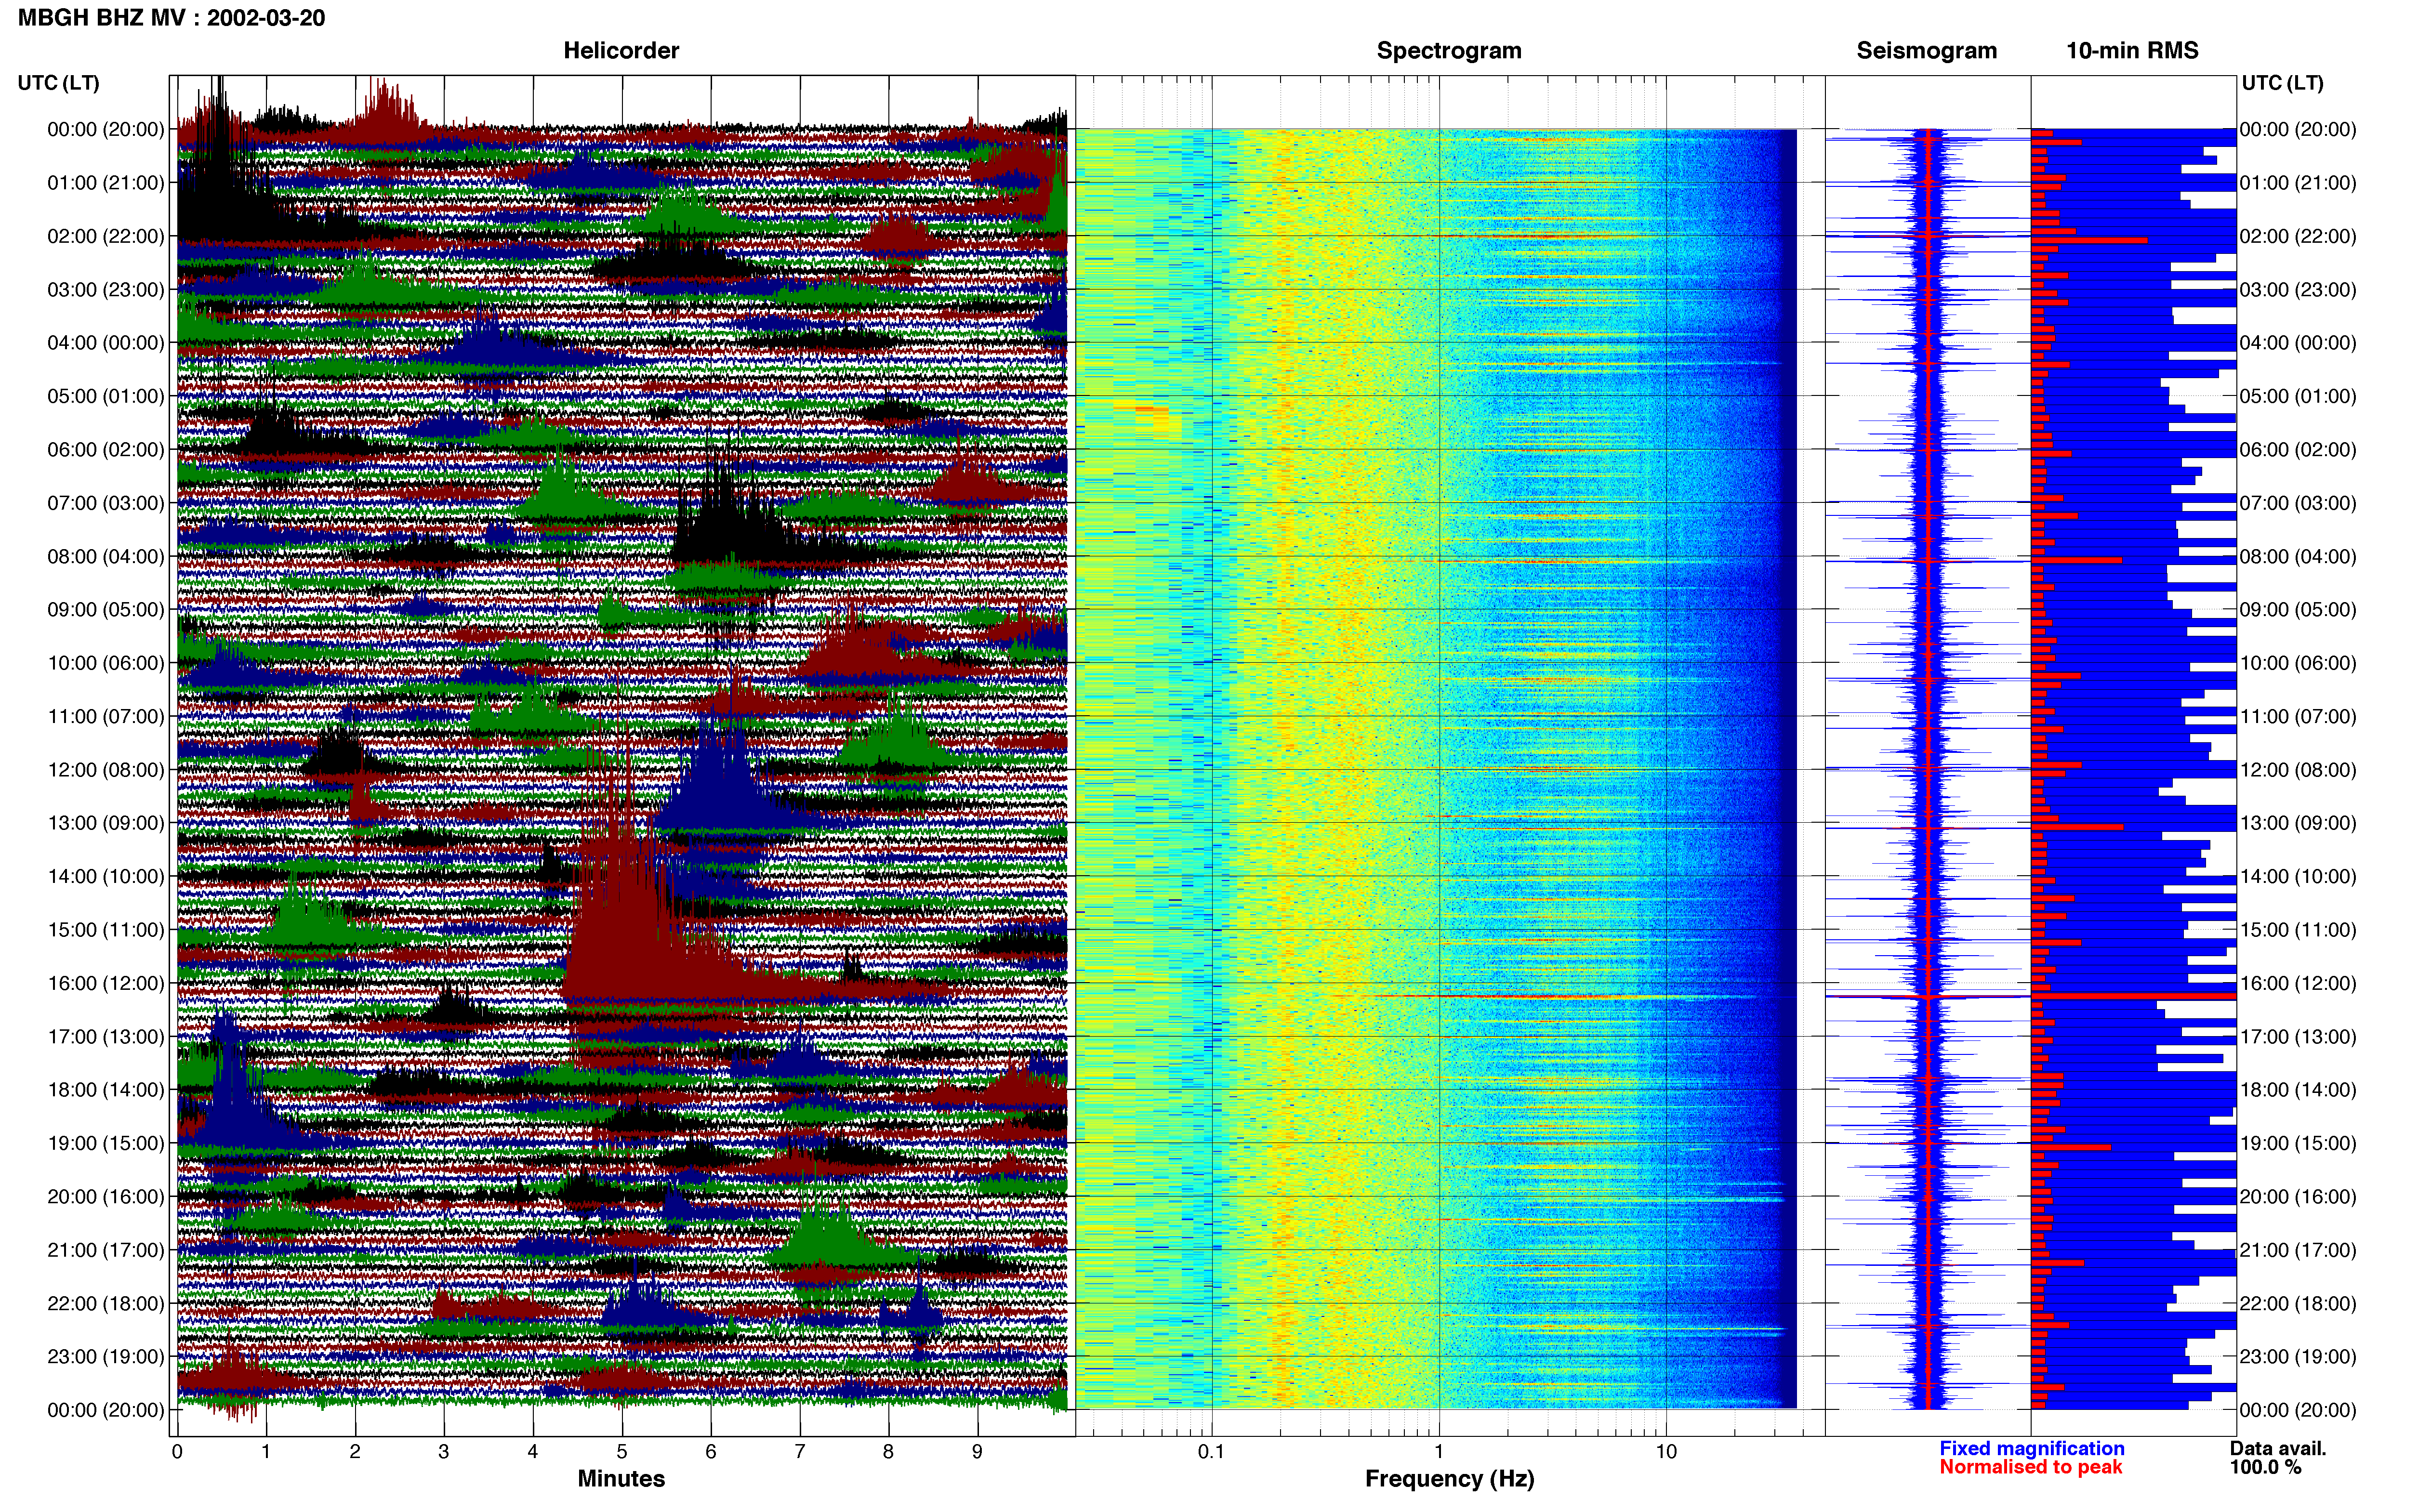Image resolution: width=2418 pixels, height=1512 pixels.
Task: Click the left '23:00 (19:00)' time label
Action: click(106, 1357)
